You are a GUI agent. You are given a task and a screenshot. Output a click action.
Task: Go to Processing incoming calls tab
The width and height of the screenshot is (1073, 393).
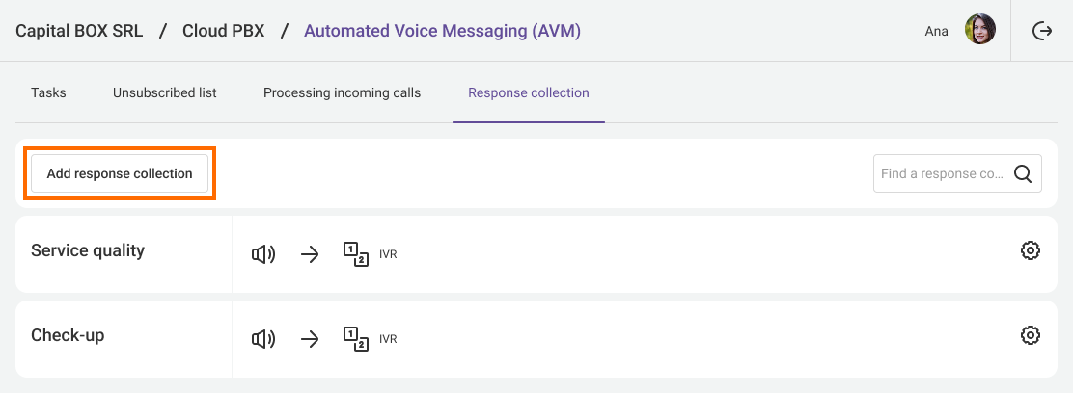pos(342,93)
